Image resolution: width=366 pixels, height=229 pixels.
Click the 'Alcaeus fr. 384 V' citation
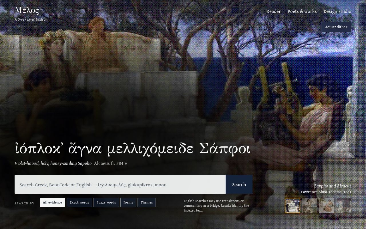pyautogui.click(x=111, y=163)
